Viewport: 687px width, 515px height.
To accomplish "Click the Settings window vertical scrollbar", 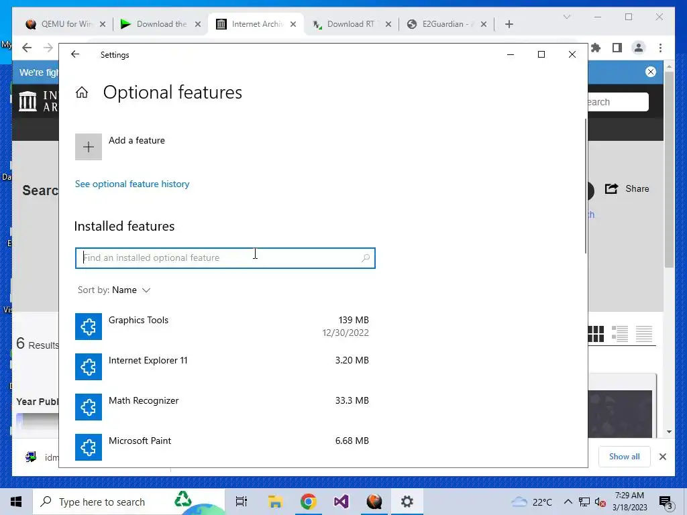I will (585, 186).
